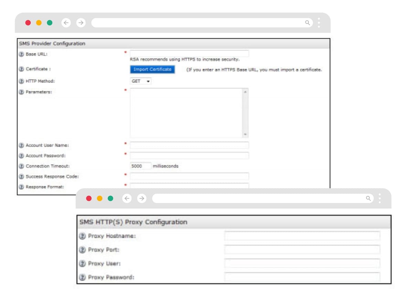Click the Connection Timeout field showing 5000

tap(140, 166)
